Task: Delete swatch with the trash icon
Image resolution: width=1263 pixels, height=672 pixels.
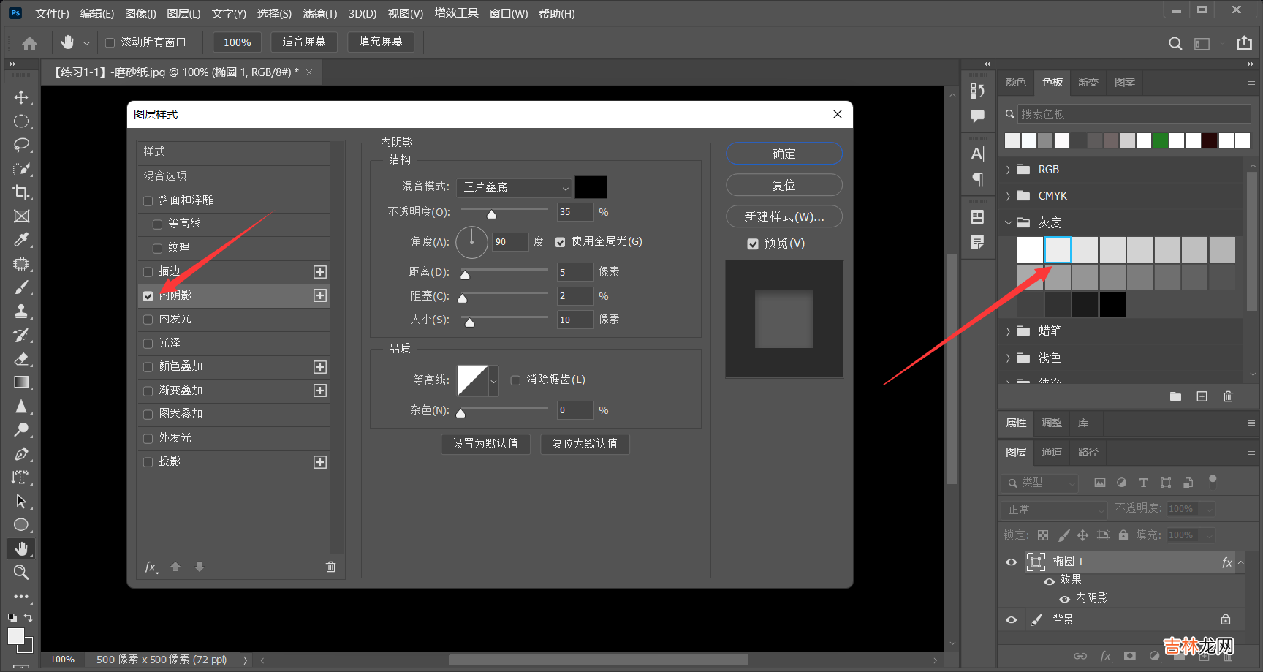Action: tap(1229, 396)
